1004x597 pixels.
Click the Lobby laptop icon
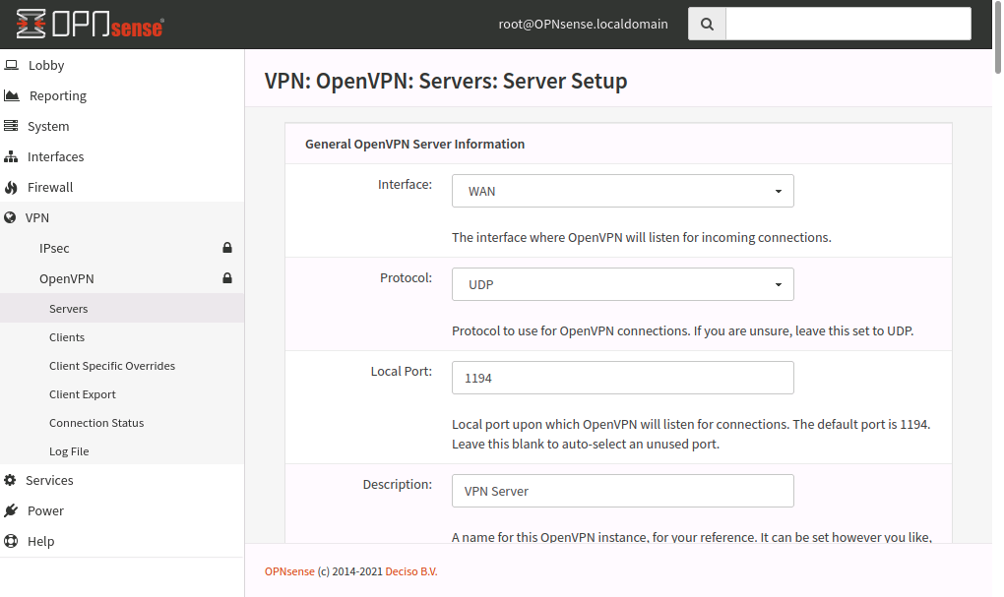click(x=12, y=65)
